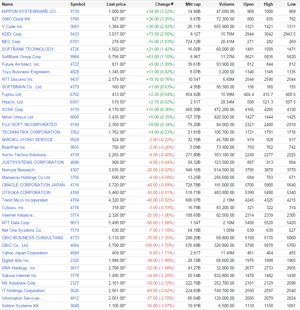Open JUSTSYSTEMS CORPORATION link
300x310 pixels.
(x=33, y=162)
